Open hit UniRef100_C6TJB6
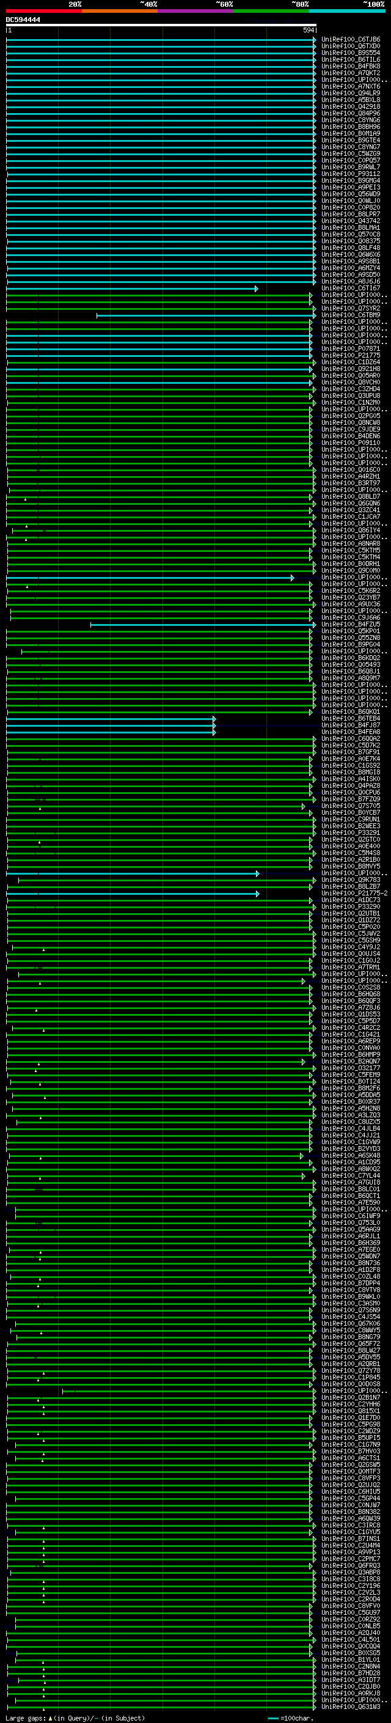 click(351, 40)
